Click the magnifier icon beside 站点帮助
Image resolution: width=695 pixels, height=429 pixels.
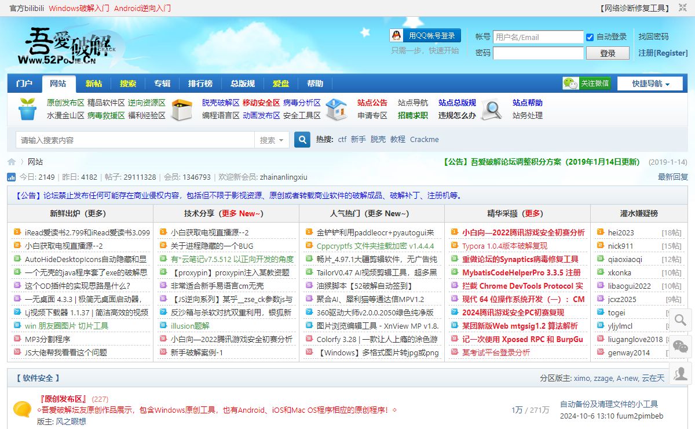click(492, 109)
